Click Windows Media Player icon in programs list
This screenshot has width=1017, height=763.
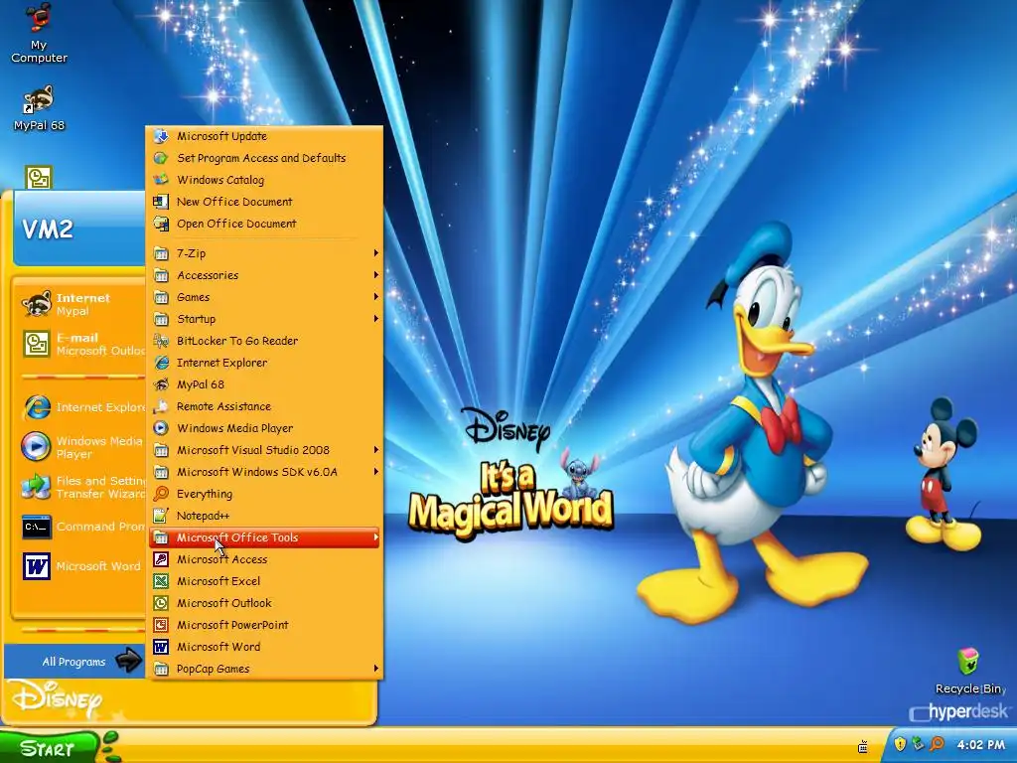tap(161, 428)
